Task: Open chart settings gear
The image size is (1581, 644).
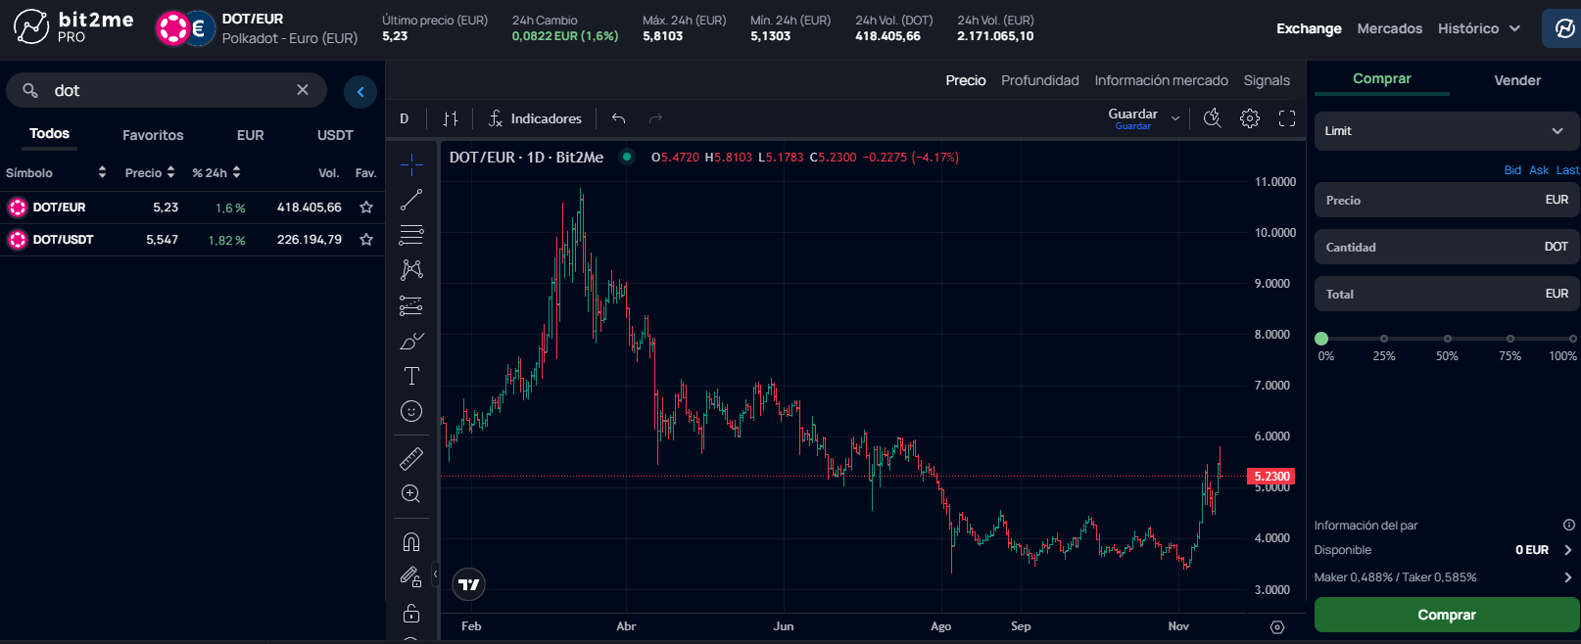Action: click(1250, 118)
